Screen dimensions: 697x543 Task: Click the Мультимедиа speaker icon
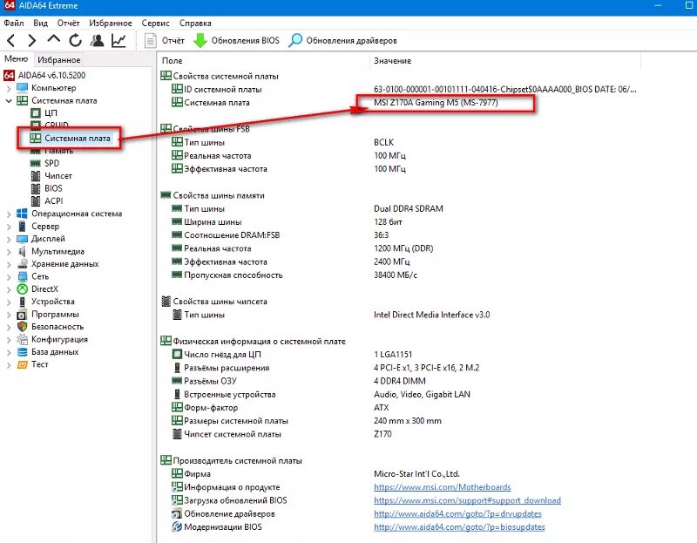click(x=23, y=251)
